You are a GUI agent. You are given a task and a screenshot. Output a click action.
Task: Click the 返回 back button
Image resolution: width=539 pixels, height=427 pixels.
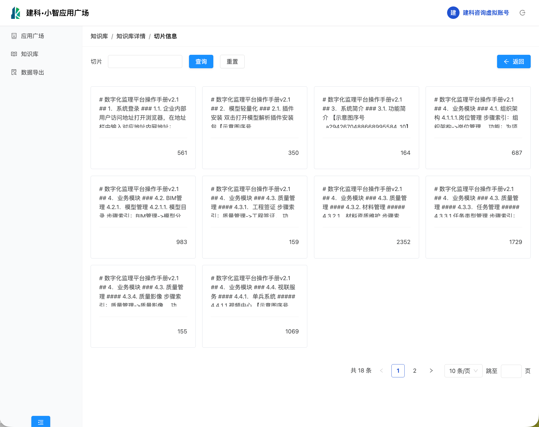click(x=513, y=62)
